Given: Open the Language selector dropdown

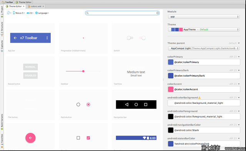Looking at the screenshot, I should [x=42, y=13].
